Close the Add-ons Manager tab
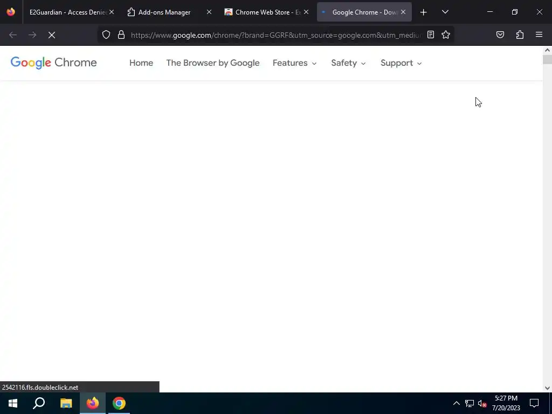Image resolution: width=552 pixels, height=414 pixels. coord(209,12)
